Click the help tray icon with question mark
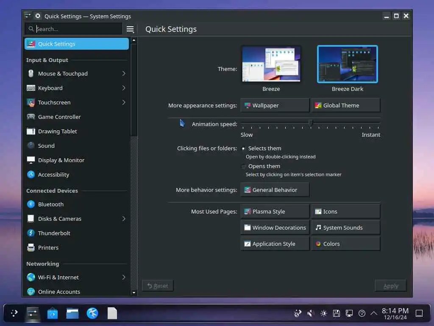 (362, 314)
